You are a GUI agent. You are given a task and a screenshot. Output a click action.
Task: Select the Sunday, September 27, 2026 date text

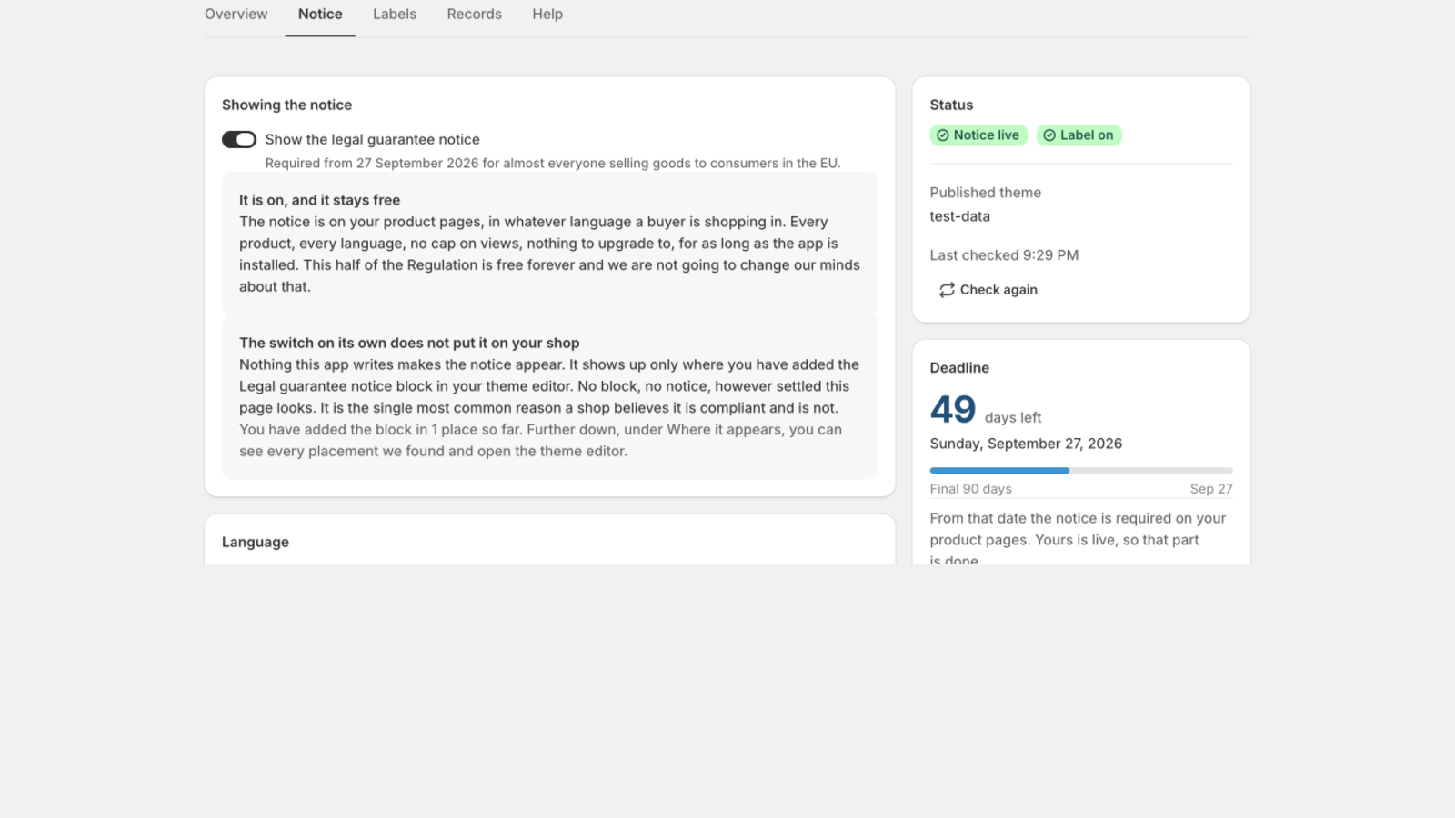[1026, 444]
